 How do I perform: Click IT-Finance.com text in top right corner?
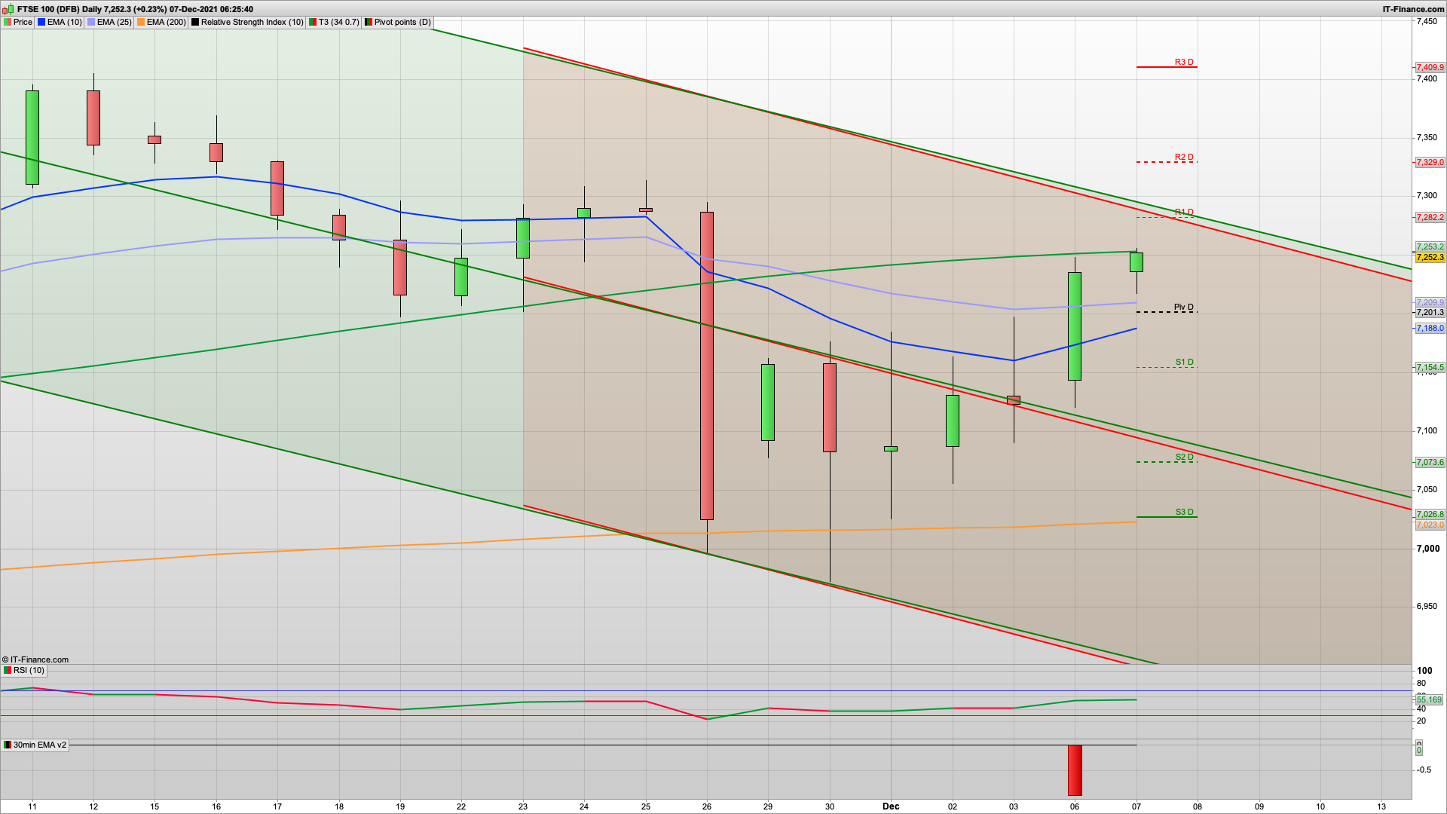tap(1413, 9)
